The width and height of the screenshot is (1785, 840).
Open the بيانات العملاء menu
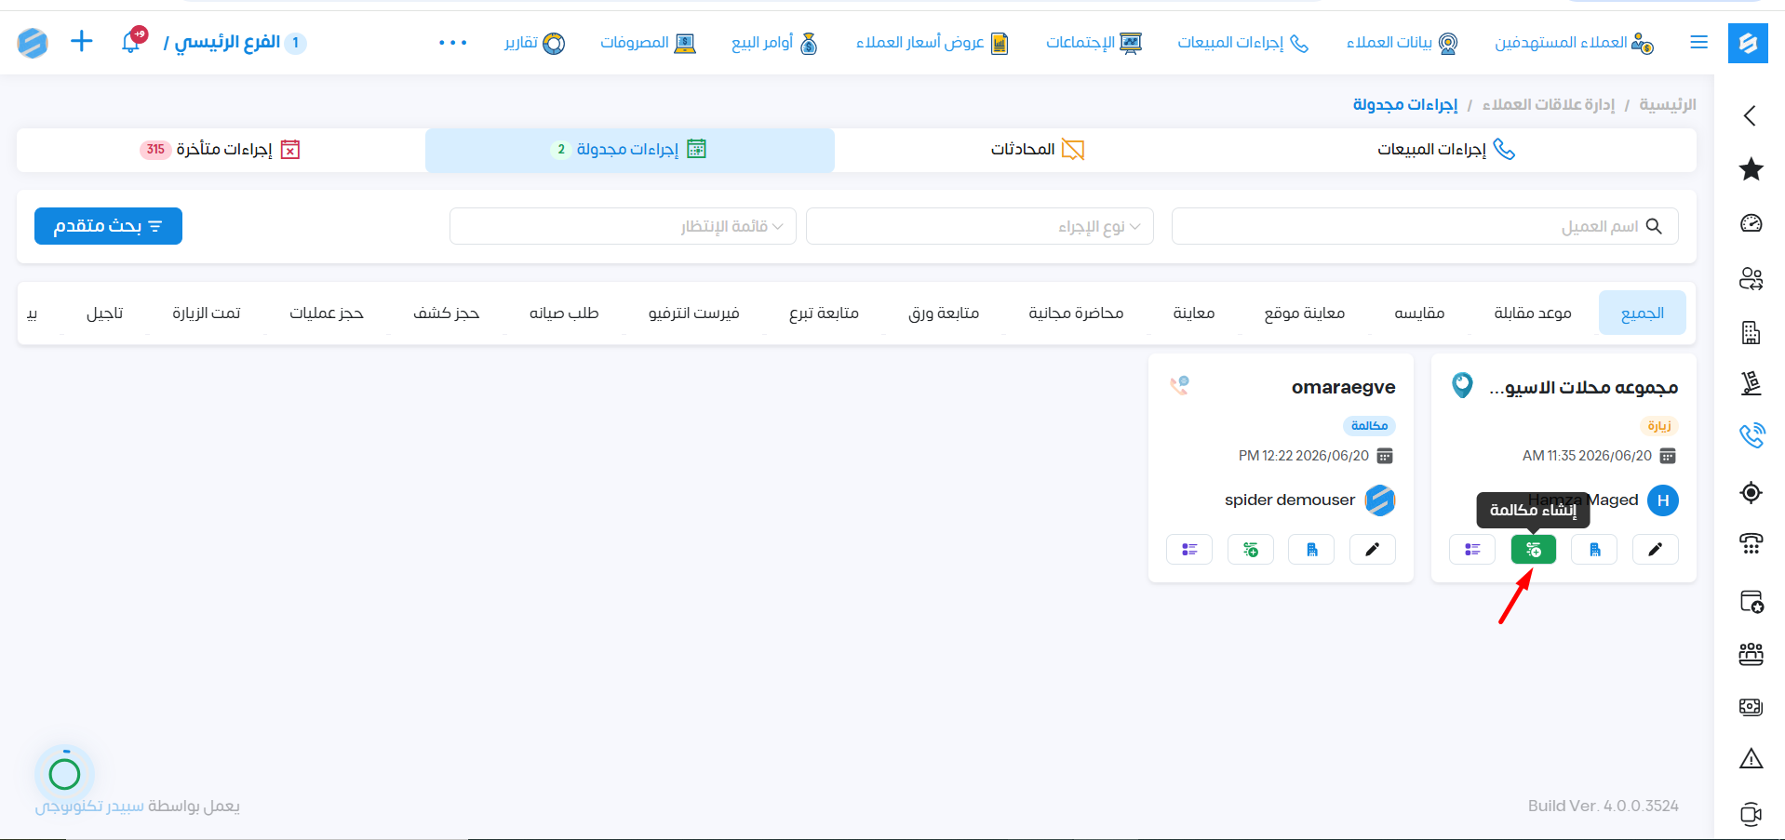pyautogui.click(x=1402, y=43)
